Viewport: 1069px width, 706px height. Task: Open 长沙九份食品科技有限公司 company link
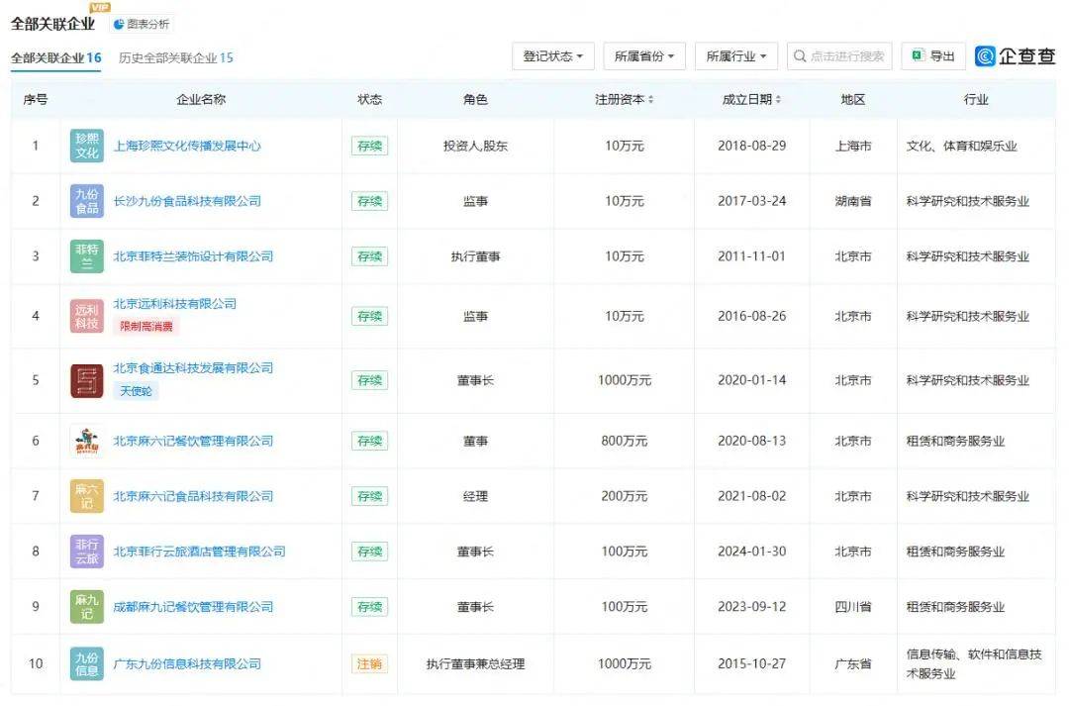[187, 201]
